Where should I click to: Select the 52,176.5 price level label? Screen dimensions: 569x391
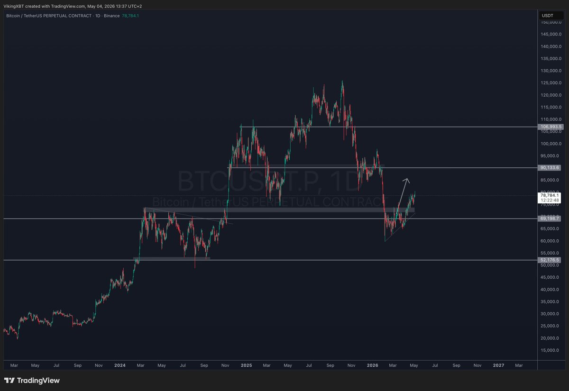[x=551, y=260]
